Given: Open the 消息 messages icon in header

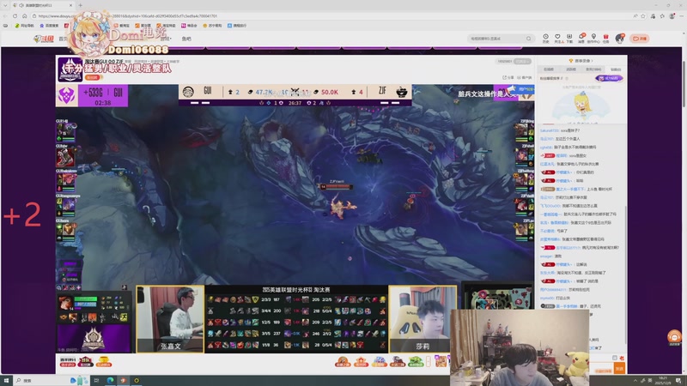Looking at the screenshot, I should 581,39.
